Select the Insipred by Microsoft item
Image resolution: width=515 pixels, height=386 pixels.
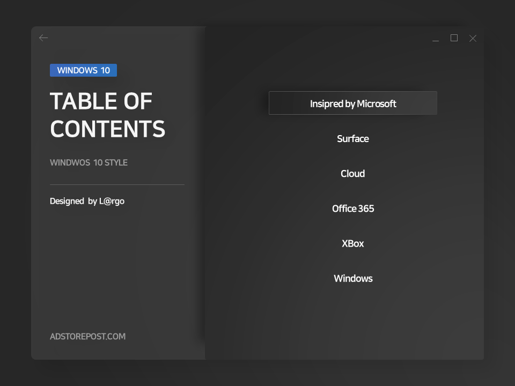tap(353, 103)
